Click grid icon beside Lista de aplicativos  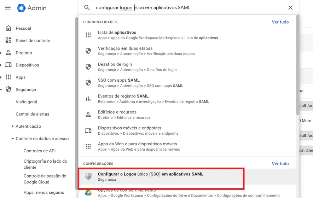tap(88, 35)
